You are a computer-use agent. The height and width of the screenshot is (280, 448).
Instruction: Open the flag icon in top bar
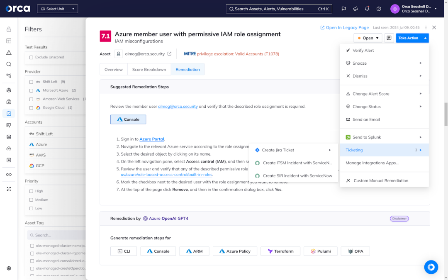click(x=344, y=9)
